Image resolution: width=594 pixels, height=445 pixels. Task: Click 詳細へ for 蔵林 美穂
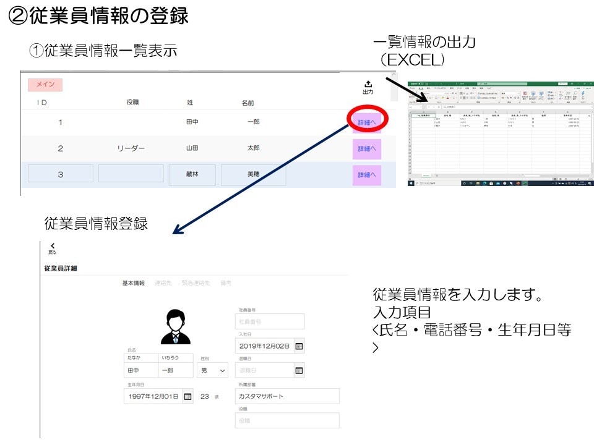(x=367, y=175)
